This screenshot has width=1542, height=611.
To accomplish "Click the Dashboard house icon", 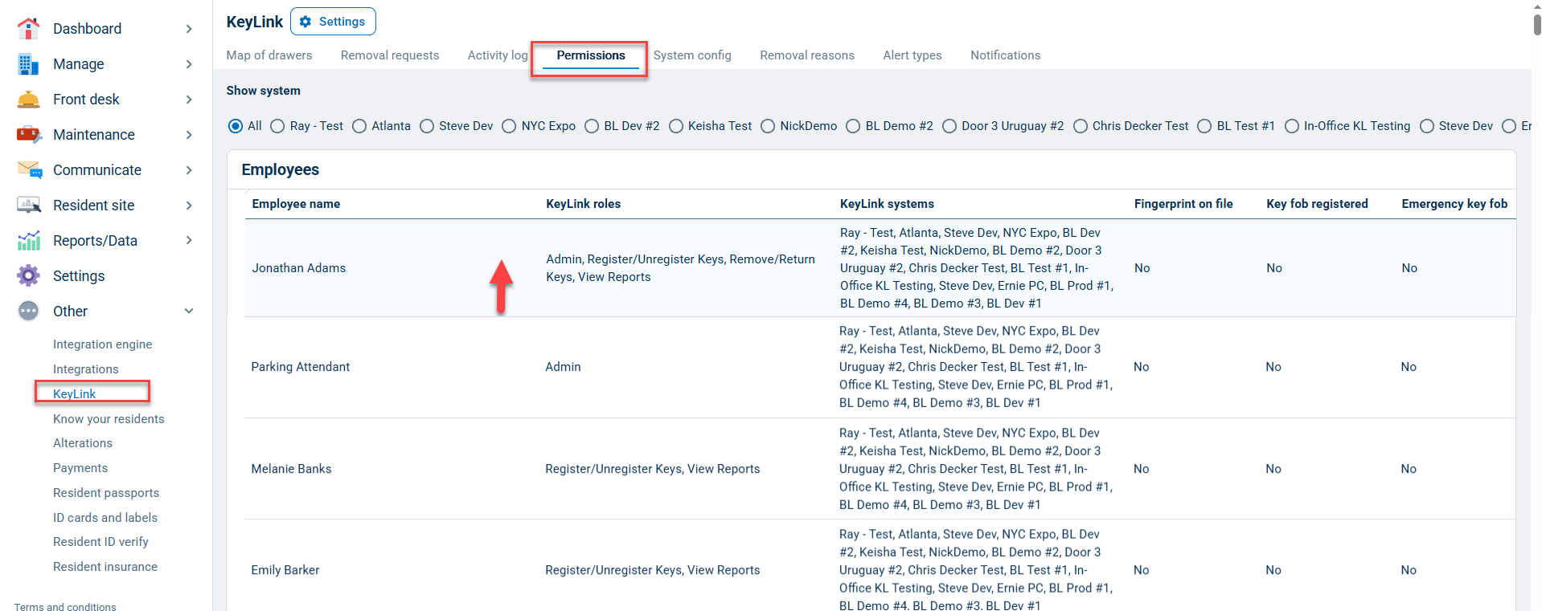I will click(x=28, y=29).
